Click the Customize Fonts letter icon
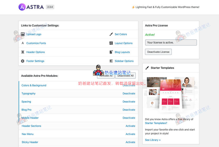The width and height of the screenshot is (219, 147). coord(23,43)
